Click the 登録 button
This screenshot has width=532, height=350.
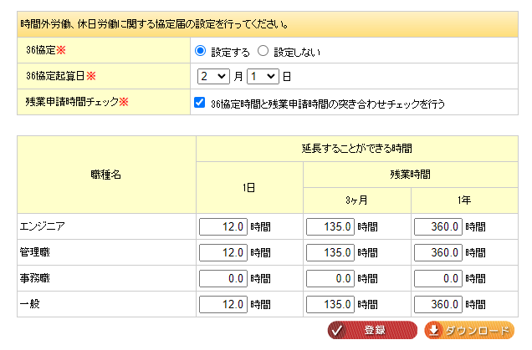tap(372, 330)
